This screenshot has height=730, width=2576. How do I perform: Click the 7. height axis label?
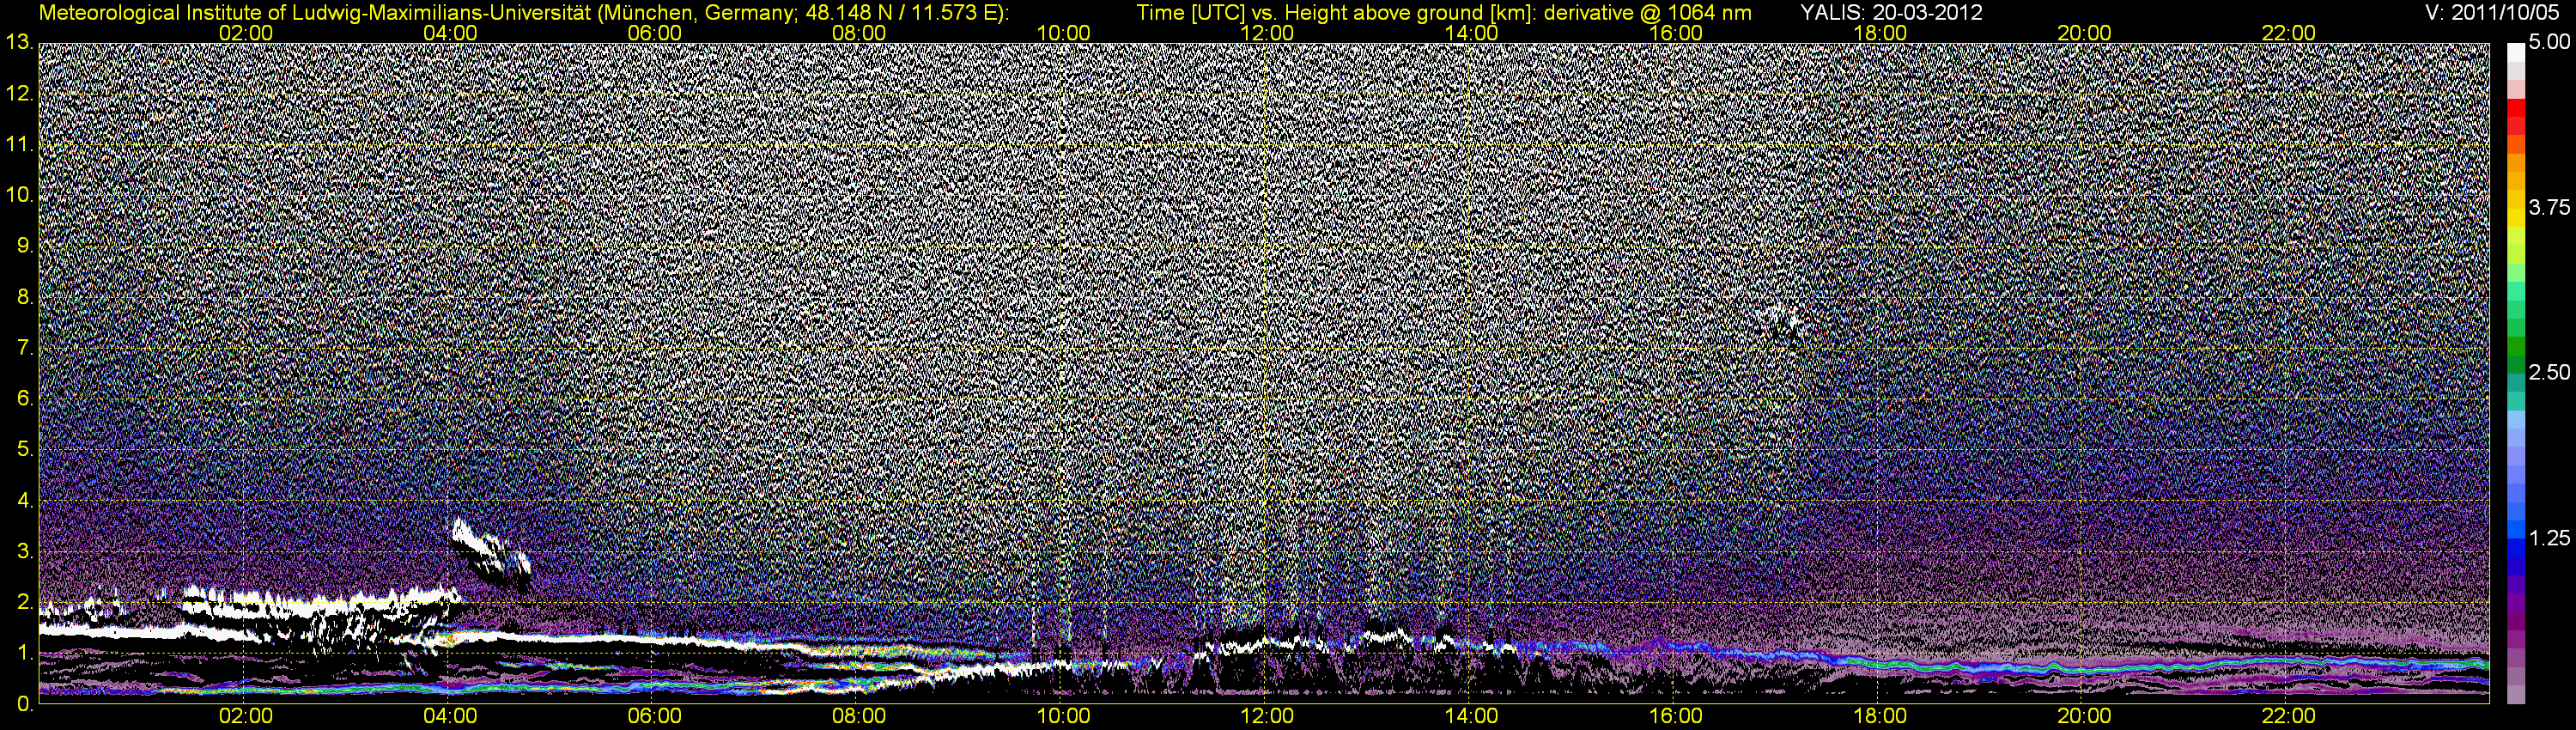[25, 348]
